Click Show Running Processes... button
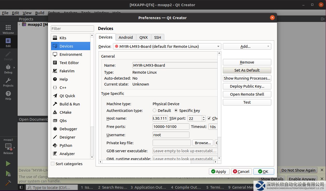Image resolution: width=326 pixels, height=191 pixels. (247, 78)
